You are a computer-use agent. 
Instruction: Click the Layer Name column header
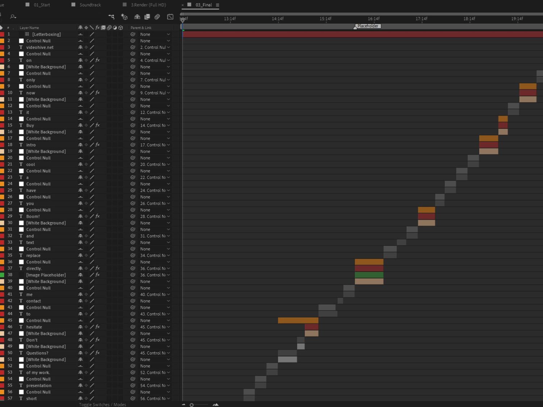click(x=29, y=28)
